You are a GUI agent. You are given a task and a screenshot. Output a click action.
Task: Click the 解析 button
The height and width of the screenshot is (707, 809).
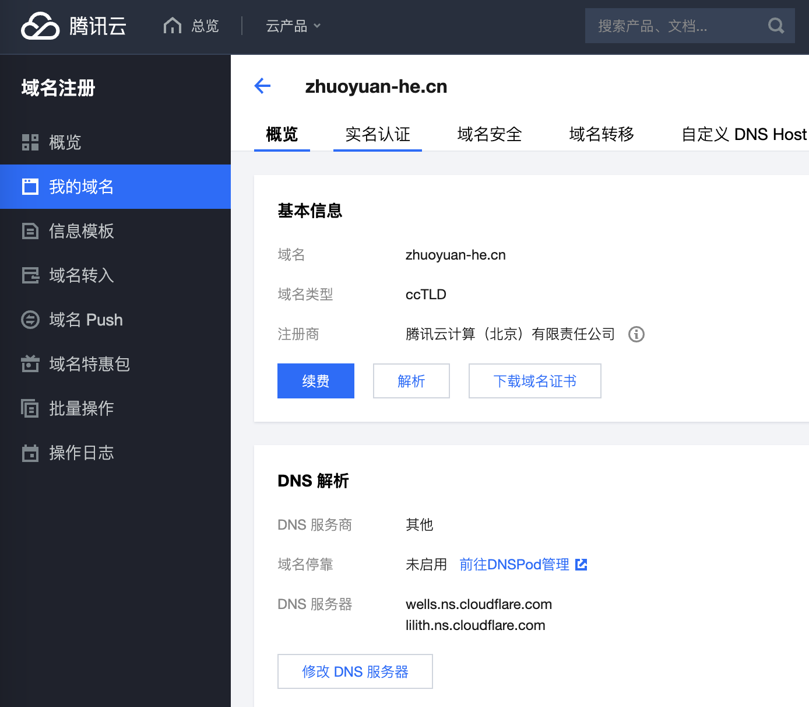tap(411, 381)
